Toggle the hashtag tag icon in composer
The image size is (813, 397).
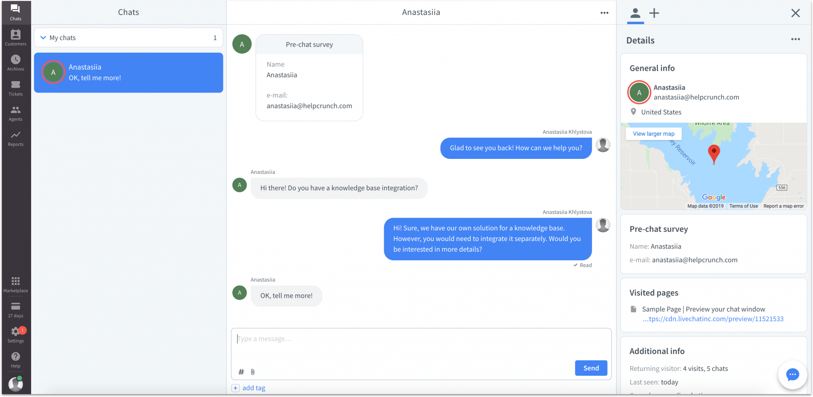[x=242, y=371]
